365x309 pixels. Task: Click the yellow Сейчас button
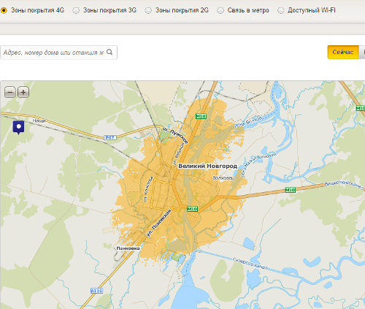343,52
